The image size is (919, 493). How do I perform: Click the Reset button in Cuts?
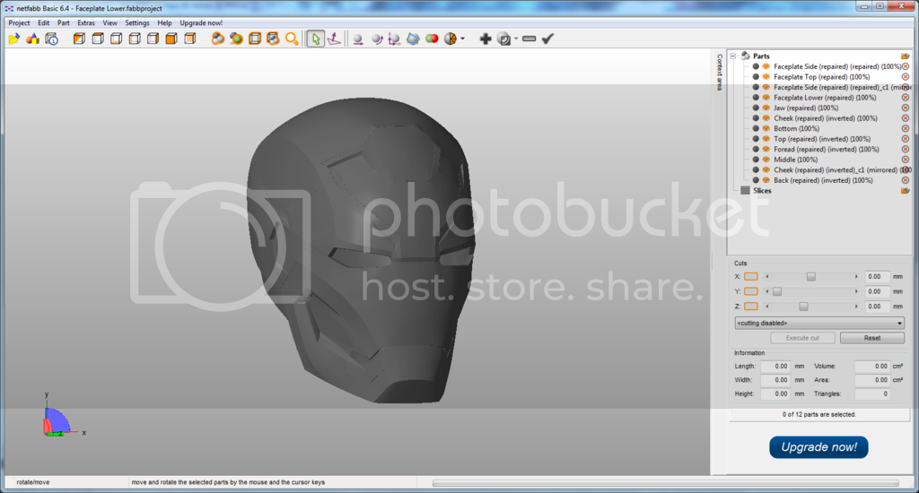click(x=871, y=338)
